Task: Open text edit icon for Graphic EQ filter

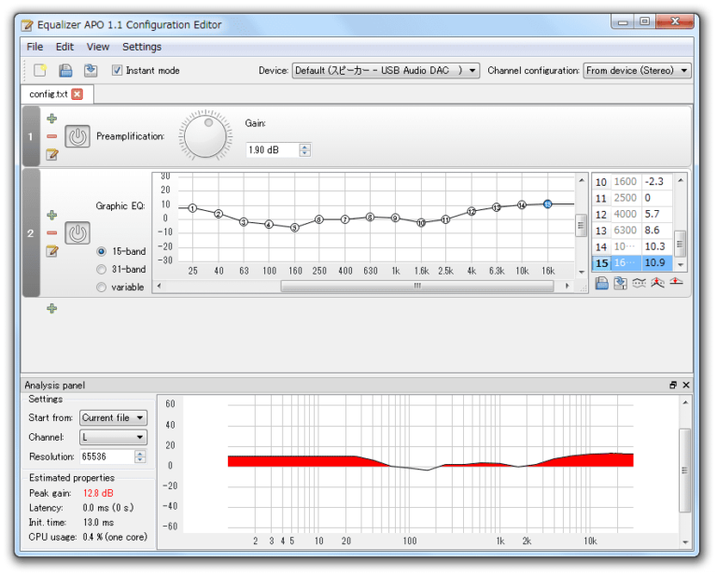Action: pyautogui.click(x=51, y=251)
